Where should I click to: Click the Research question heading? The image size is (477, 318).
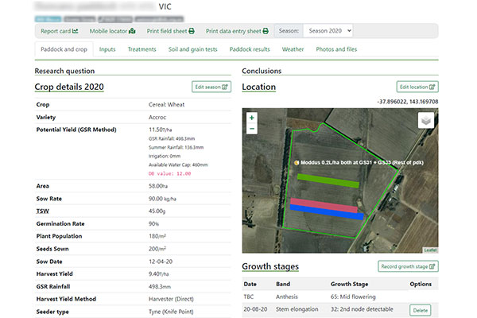click(x=64, y=71)
